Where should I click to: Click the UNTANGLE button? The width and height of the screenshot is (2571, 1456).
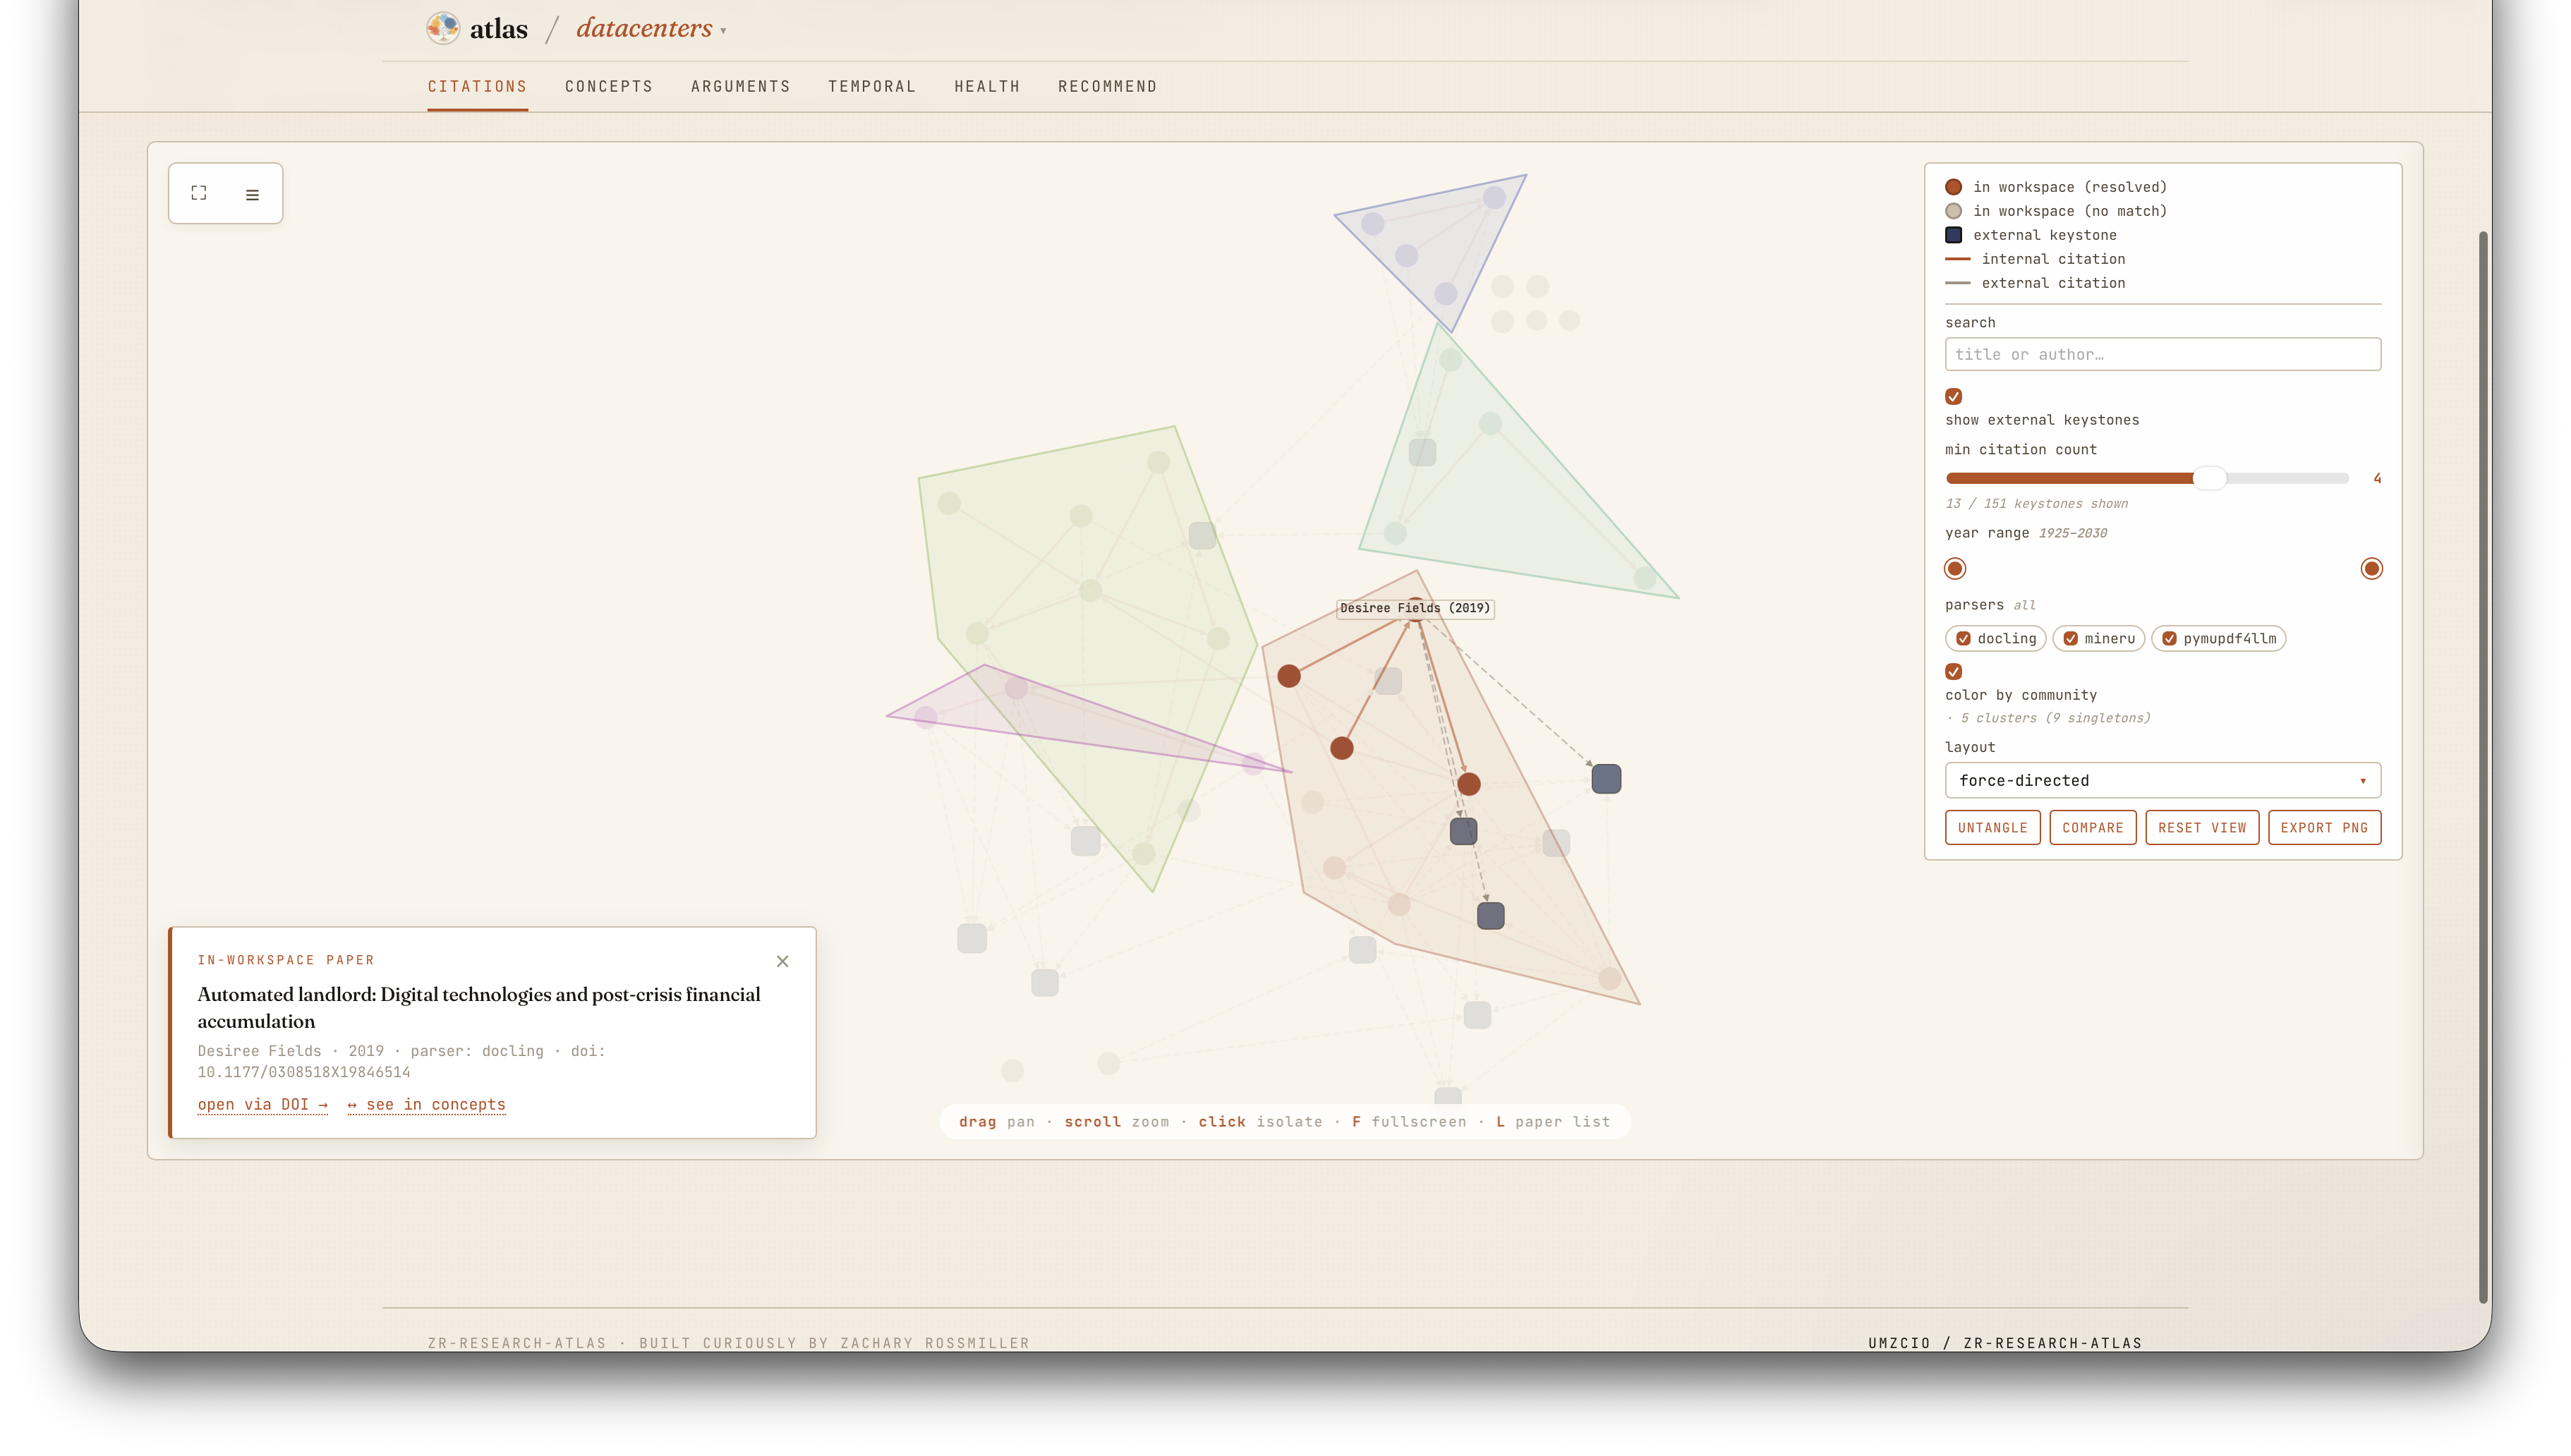tap(1992, 827)
